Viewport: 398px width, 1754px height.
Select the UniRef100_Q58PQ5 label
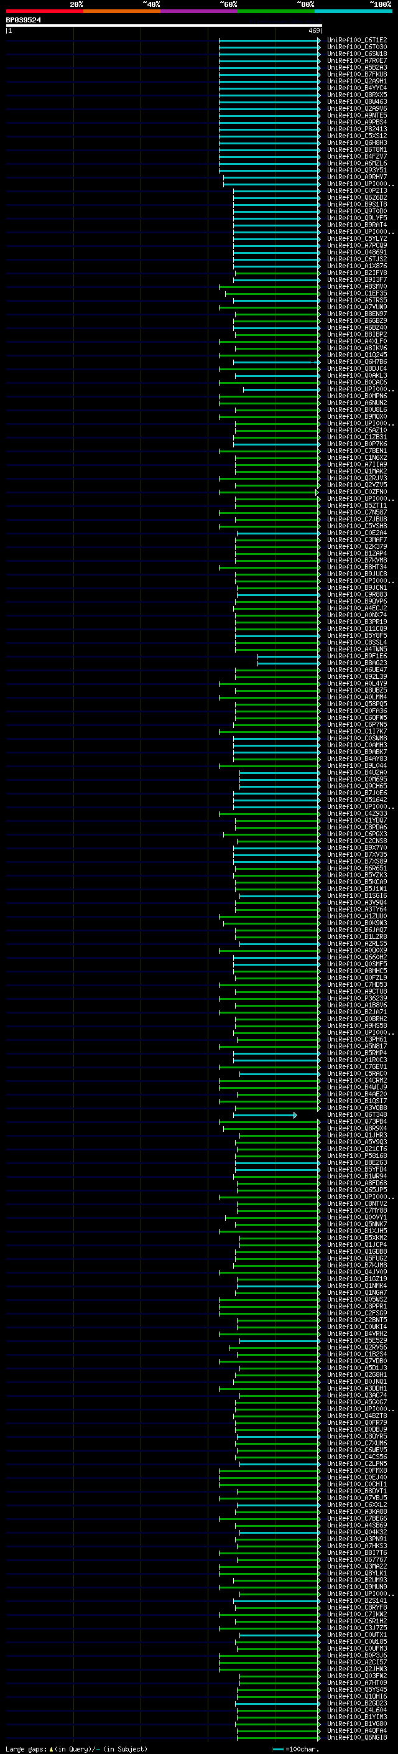click(x=357, y=704)
